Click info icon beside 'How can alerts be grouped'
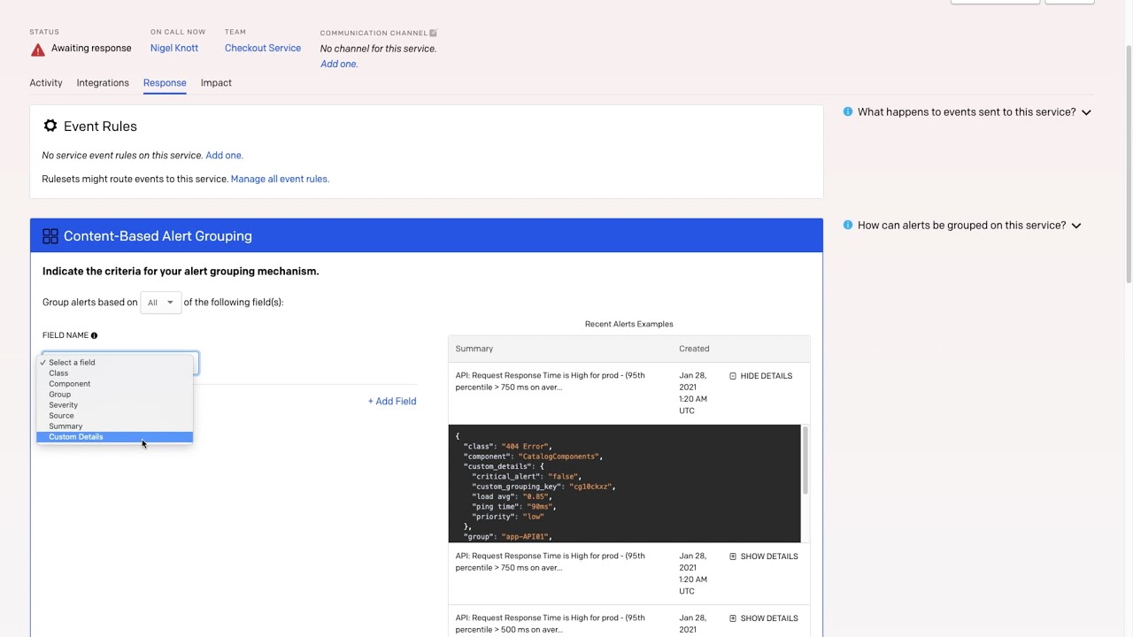This screenshot has width=1133, height=637. 848,225
